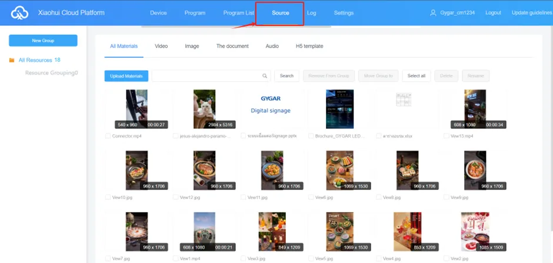
Task: Click the New Group button
Action: (x=43, y=41)
